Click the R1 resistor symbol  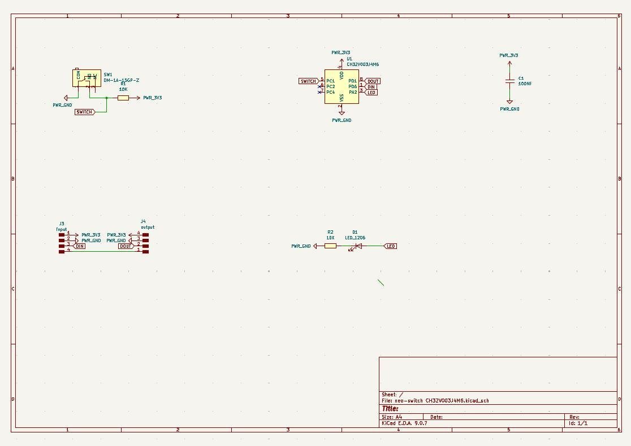[x=123, y=98]
